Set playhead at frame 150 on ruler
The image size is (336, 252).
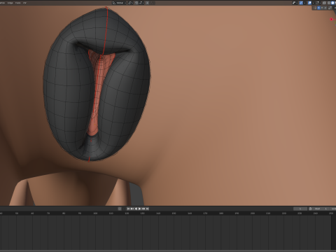pyautogui.click(x=174, y=213)
